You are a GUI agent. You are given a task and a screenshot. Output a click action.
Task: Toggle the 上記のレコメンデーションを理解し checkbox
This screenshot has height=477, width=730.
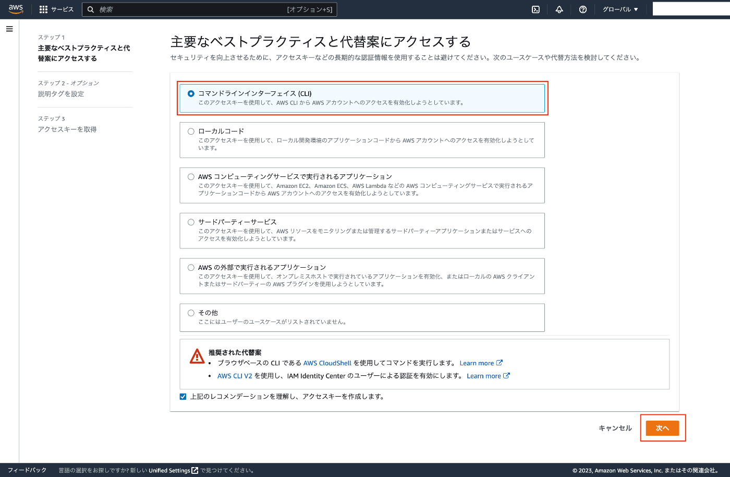183,397
